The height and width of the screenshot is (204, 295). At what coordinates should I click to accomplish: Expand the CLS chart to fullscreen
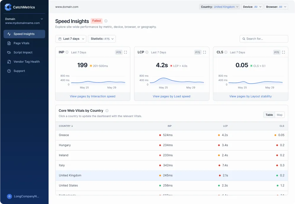click(x=283, y=52)
